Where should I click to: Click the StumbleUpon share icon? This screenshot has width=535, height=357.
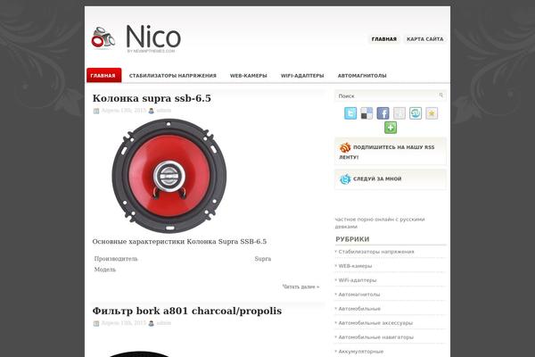click(x=416, y=113)
